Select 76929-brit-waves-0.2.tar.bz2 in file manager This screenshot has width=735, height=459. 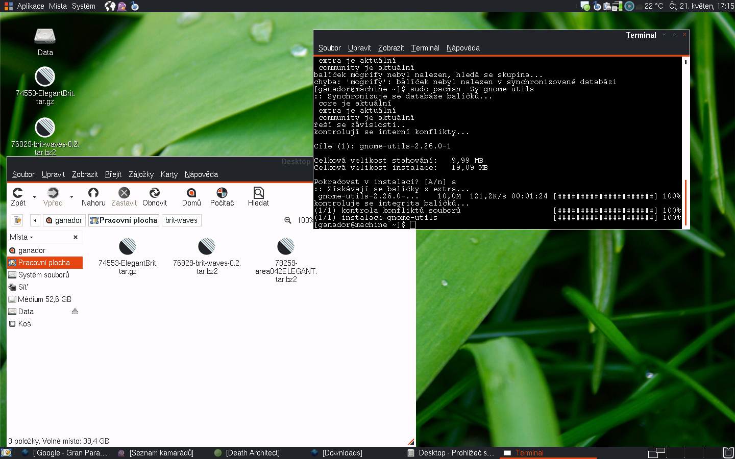207,256
